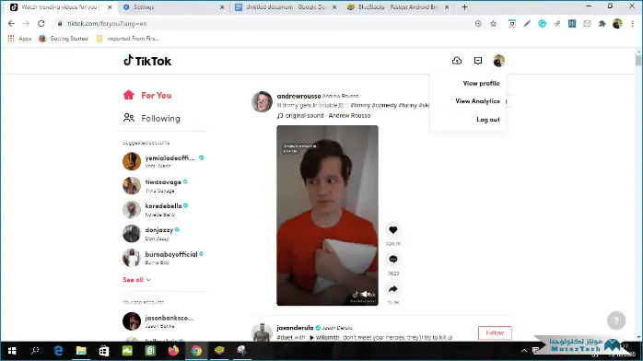Choose View Analytics menu entry
643x361 pixels.
click(477, 101)
